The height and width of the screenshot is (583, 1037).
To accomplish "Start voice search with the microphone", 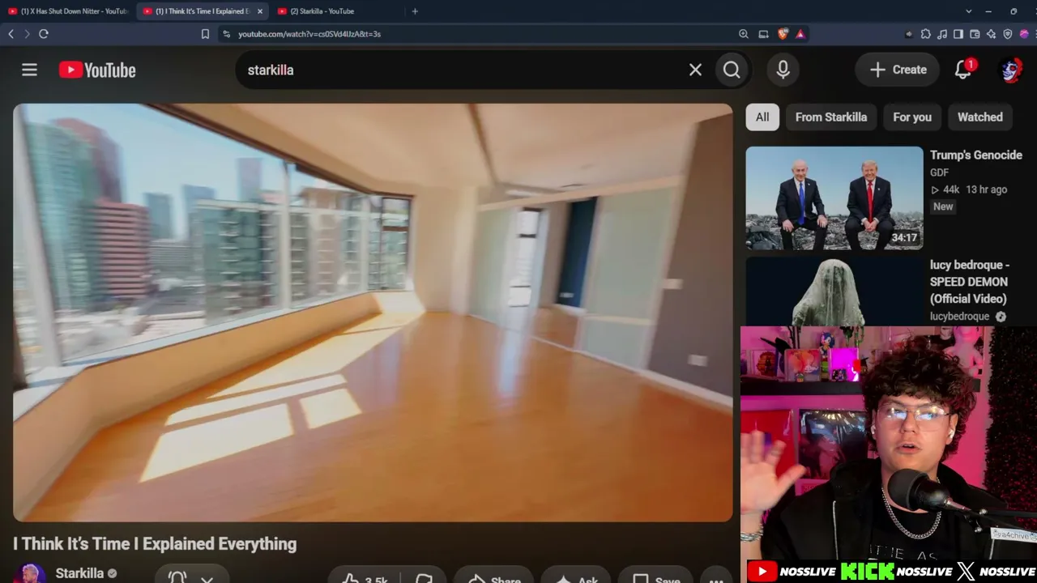I will (783, 70).
